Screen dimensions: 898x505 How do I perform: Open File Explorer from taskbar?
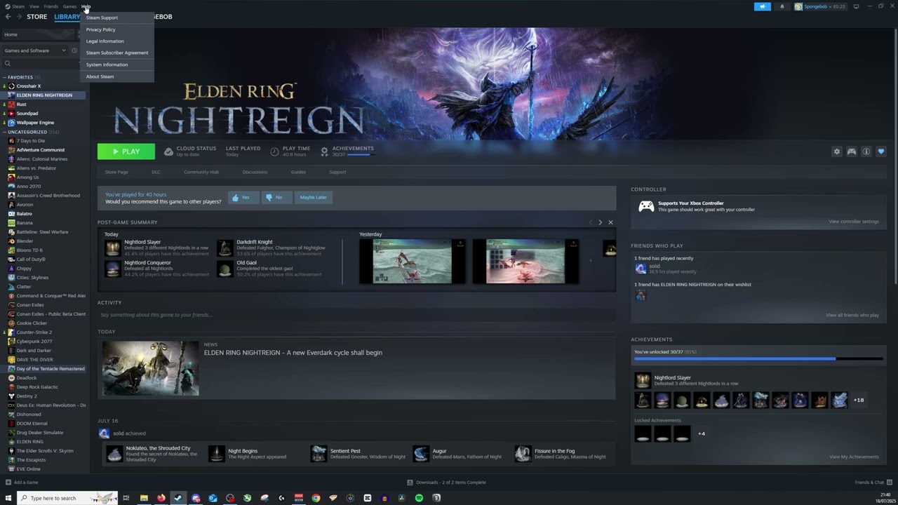click(x=144, y=498)
